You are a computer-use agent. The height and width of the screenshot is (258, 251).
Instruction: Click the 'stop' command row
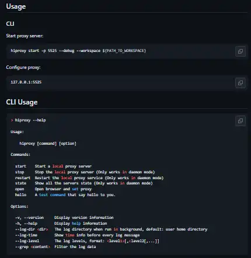[x=85, y=172]
